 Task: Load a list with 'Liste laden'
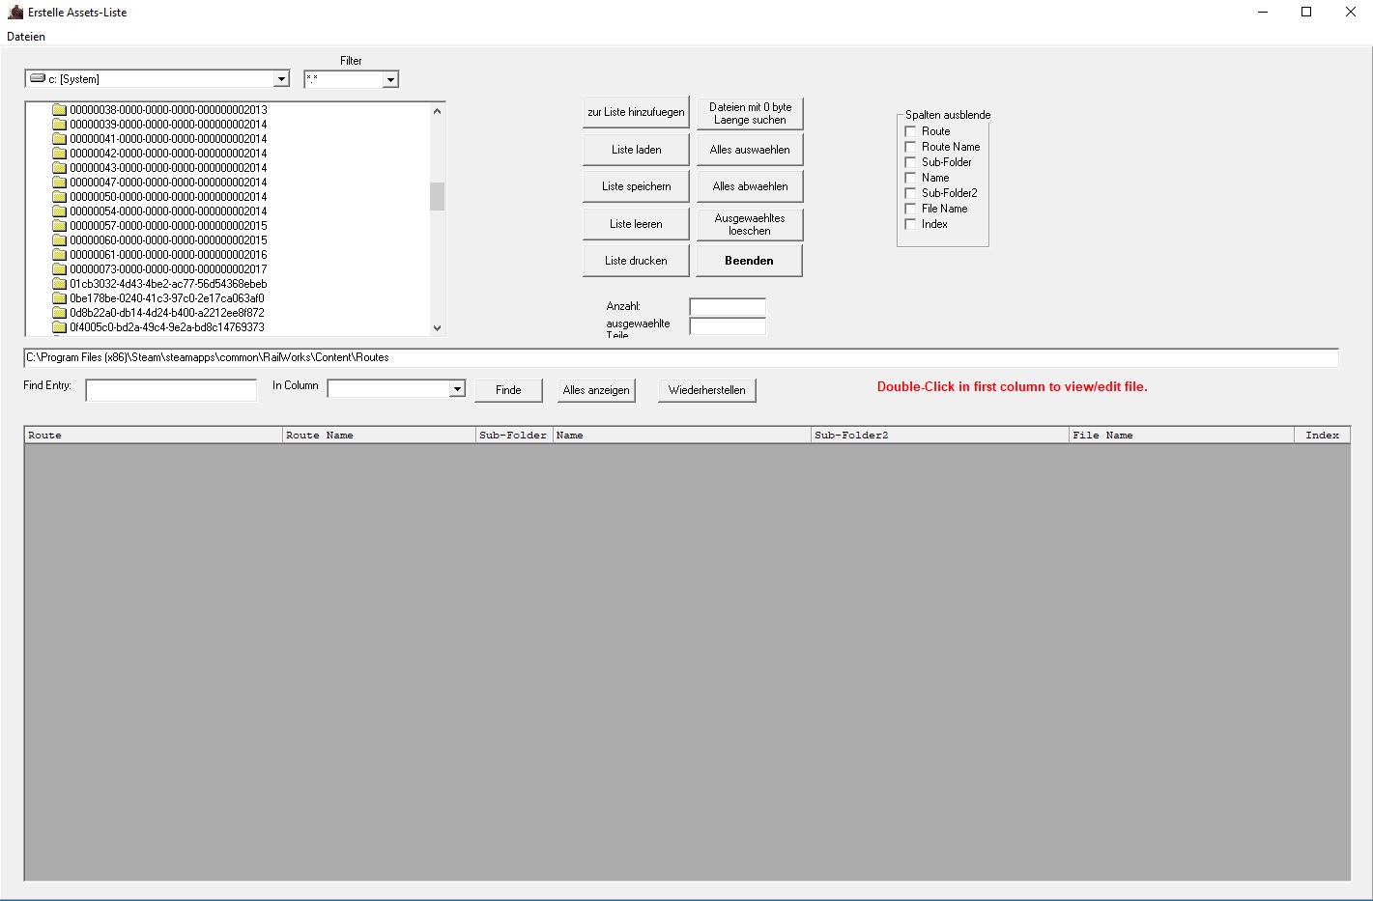(x=636, y=150)
